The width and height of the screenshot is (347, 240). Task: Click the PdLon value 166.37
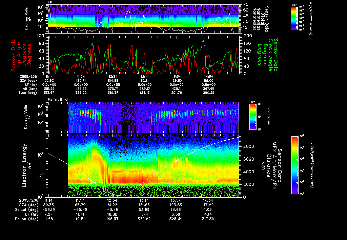(112, 219)
